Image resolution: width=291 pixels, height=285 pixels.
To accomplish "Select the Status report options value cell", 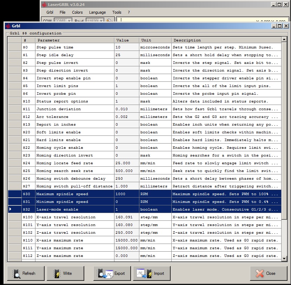I will (127, 101).
